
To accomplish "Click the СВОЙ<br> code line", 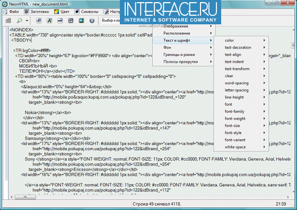I will coord(29,61).
